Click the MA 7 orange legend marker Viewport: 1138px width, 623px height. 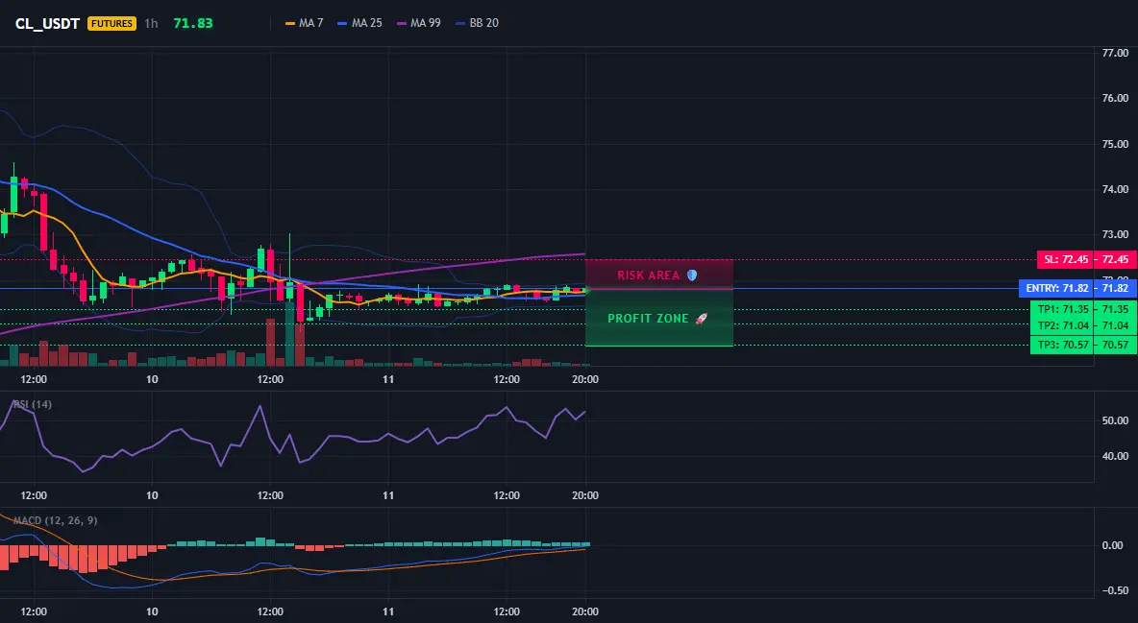click(x=290, y=23)
